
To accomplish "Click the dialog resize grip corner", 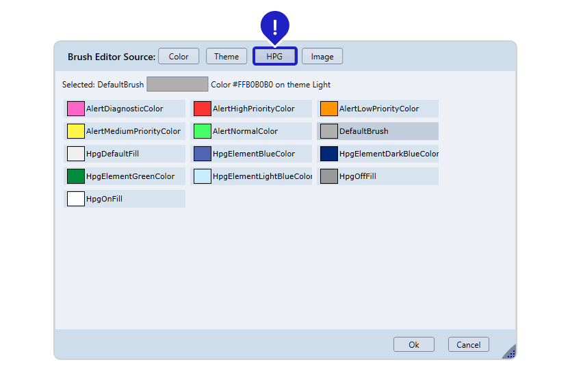I will 510,353.
